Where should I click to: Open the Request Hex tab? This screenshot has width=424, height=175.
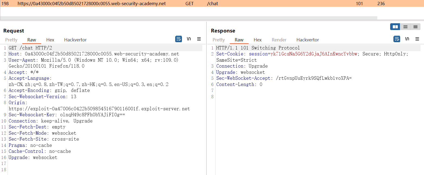[50, 40]
